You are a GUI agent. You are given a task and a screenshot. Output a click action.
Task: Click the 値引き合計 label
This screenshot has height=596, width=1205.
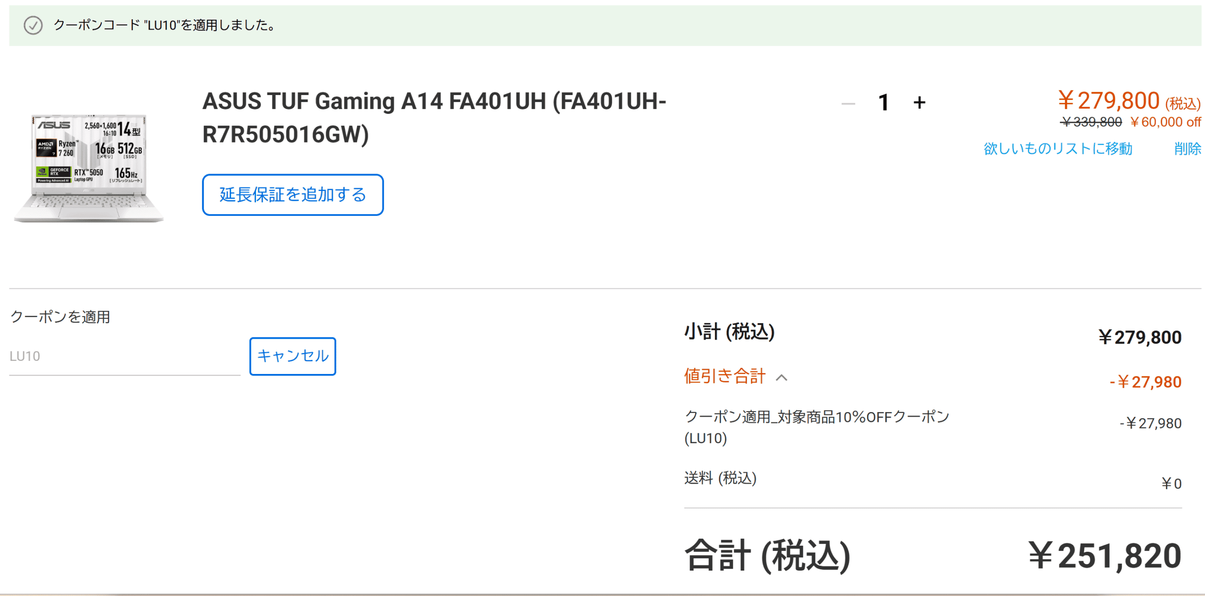pos(725,376)
